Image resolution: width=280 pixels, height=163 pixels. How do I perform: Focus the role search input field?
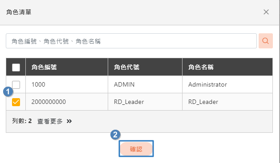point(131,41)
